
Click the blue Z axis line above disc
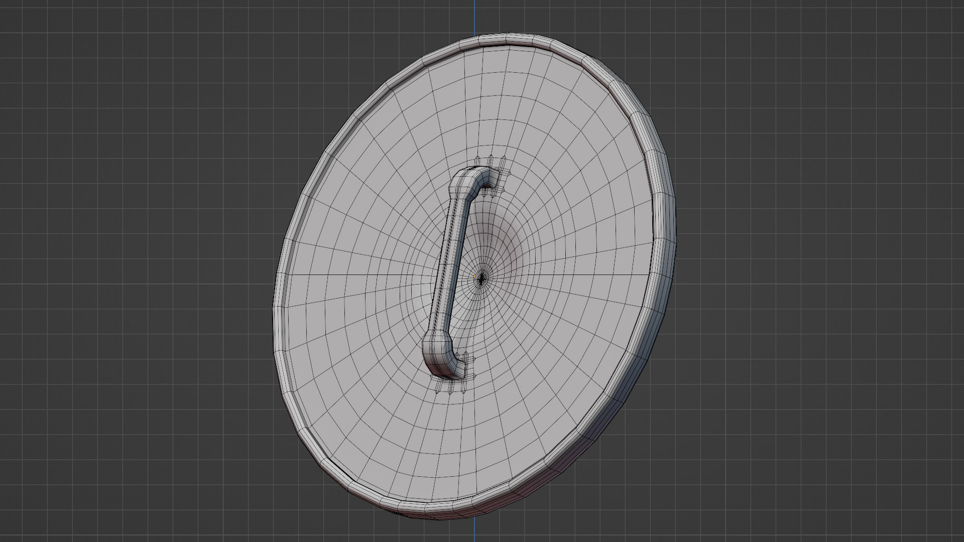coord(474,18)
